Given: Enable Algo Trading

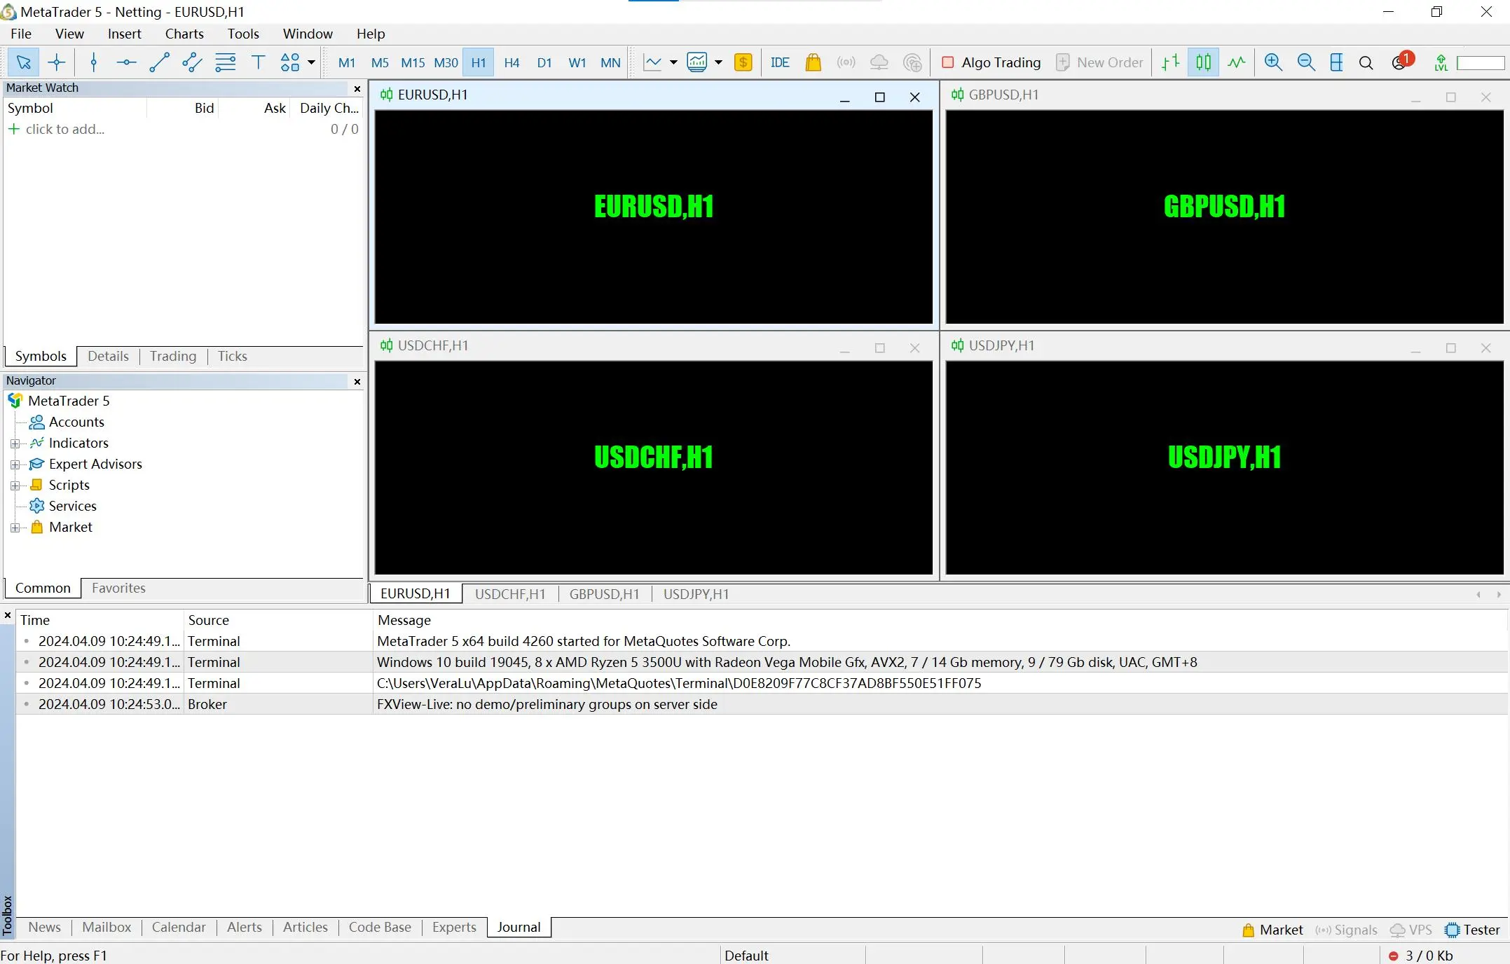Looking at the screenshot, I should [991, 62].
